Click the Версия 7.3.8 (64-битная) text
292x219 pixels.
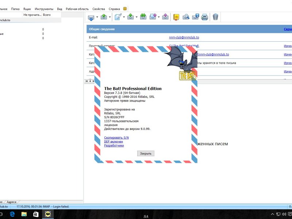coord(122,93)
